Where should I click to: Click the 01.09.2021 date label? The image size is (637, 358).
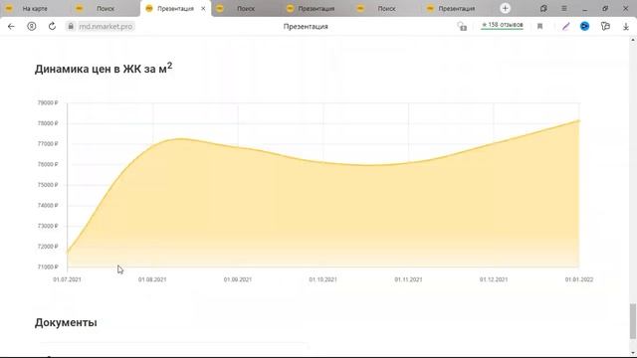point(238,279)
